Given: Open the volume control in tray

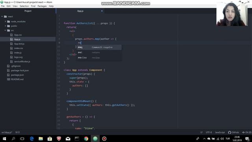Looking at the screenshot, I should [222, 138].
